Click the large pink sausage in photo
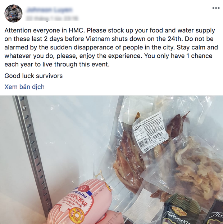223x224 pixels. click(x=80, y=201)
